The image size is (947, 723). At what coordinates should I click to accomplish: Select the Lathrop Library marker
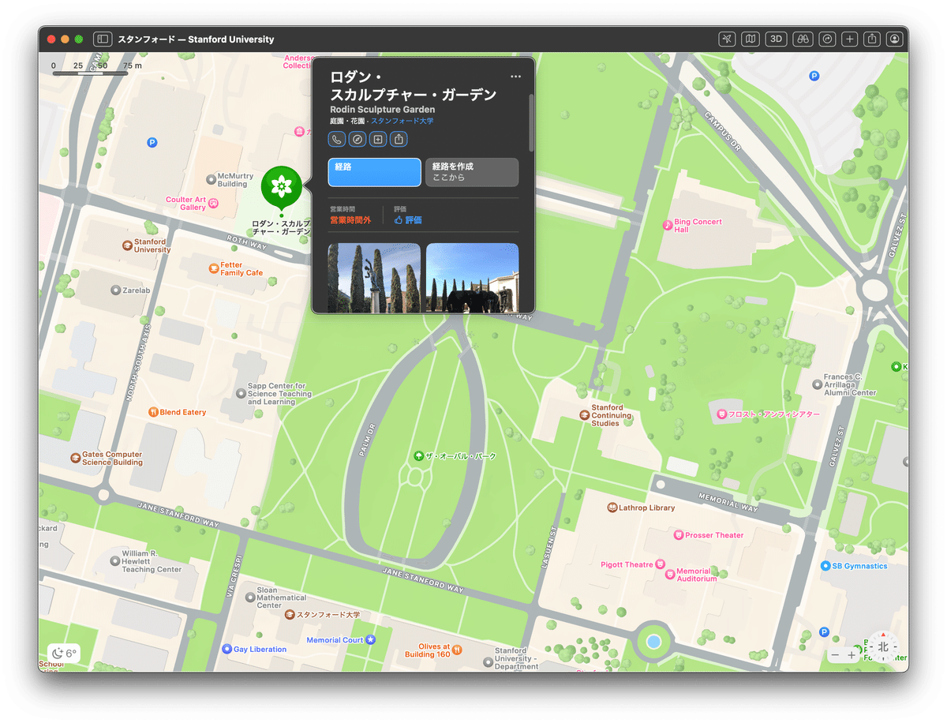[x=612, y=508]
